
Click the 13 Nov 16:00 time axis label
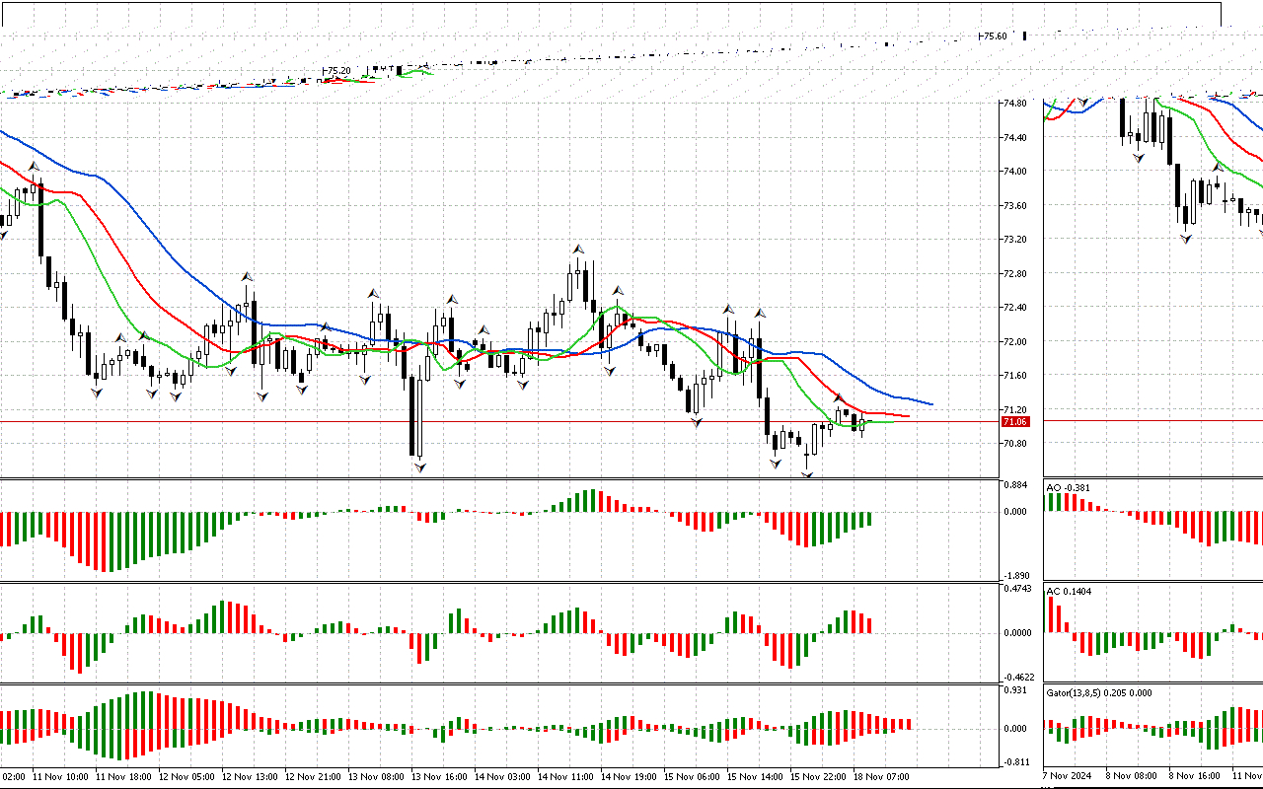(x=439, y=777)
